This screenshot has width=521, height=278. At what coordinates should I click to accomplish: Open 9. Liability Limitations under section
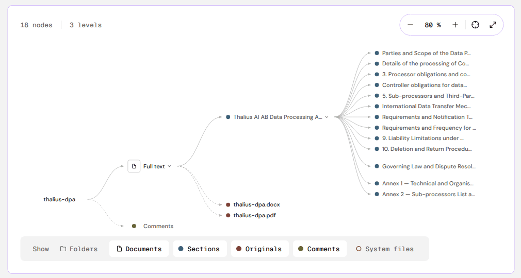click(422, 138)
